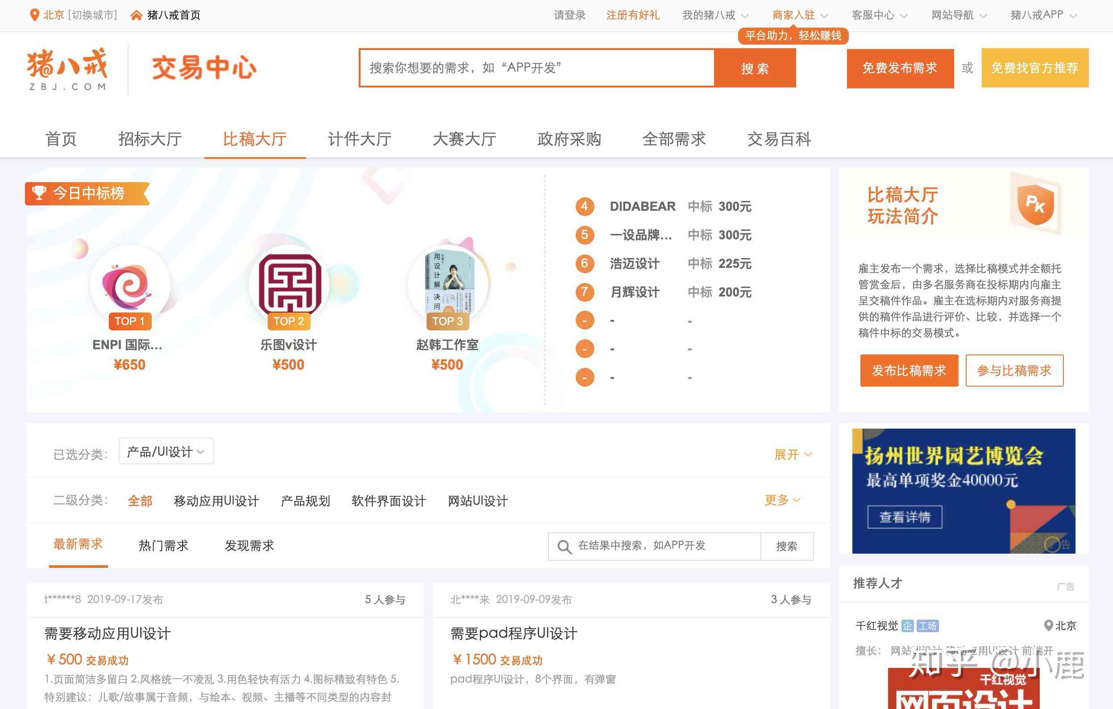Click the 猪八戒 ZBJ.COM logo
The image size is (1113, 709).
67,68
